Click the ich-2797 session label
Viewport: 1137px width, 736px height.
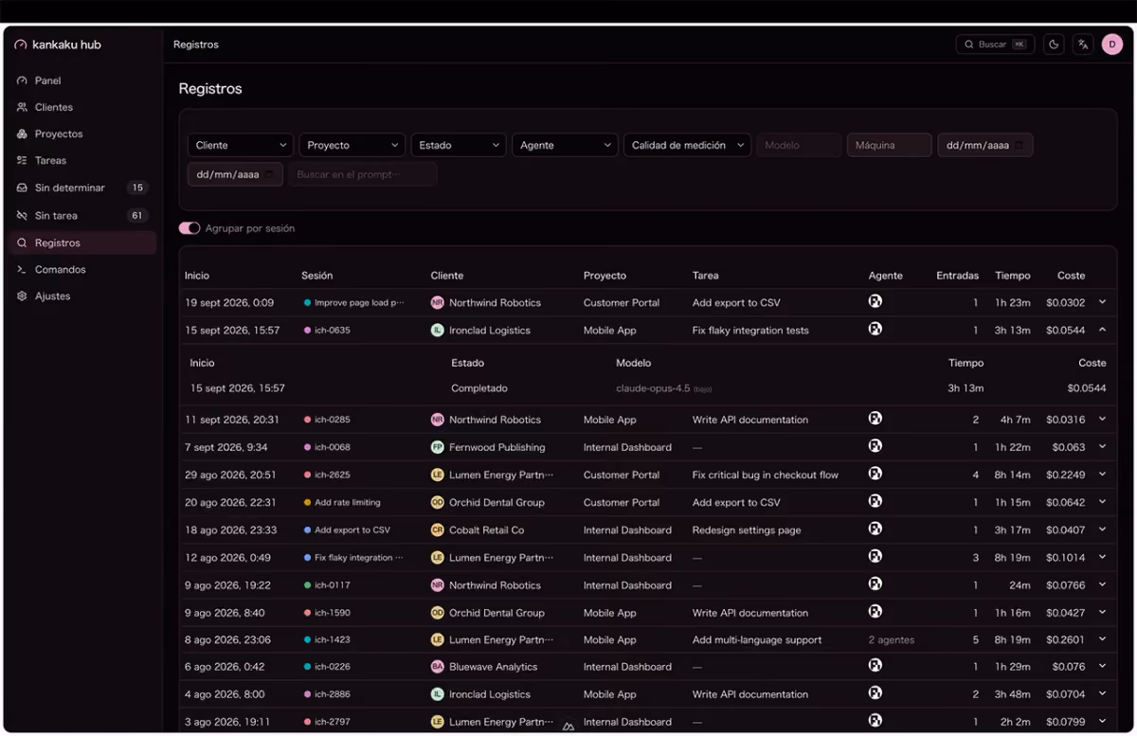[333, 722]
